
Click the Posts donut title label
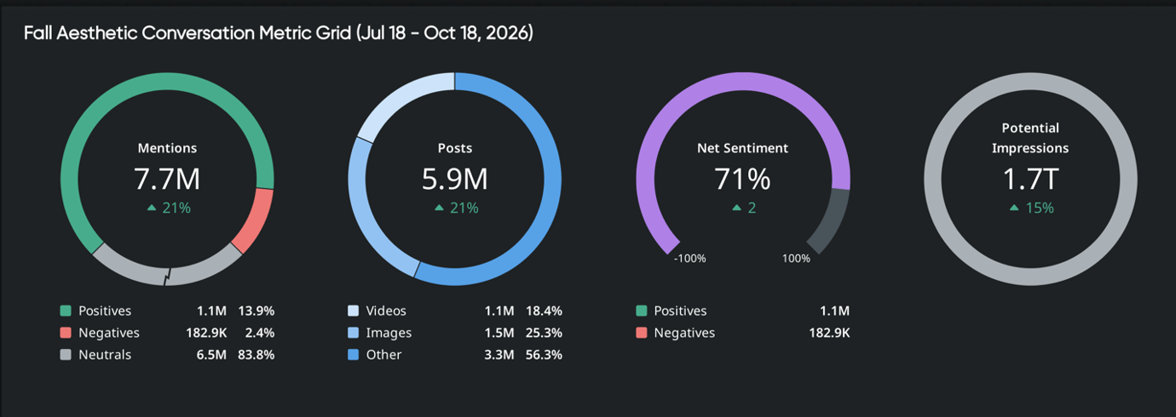tap(455, 148)
